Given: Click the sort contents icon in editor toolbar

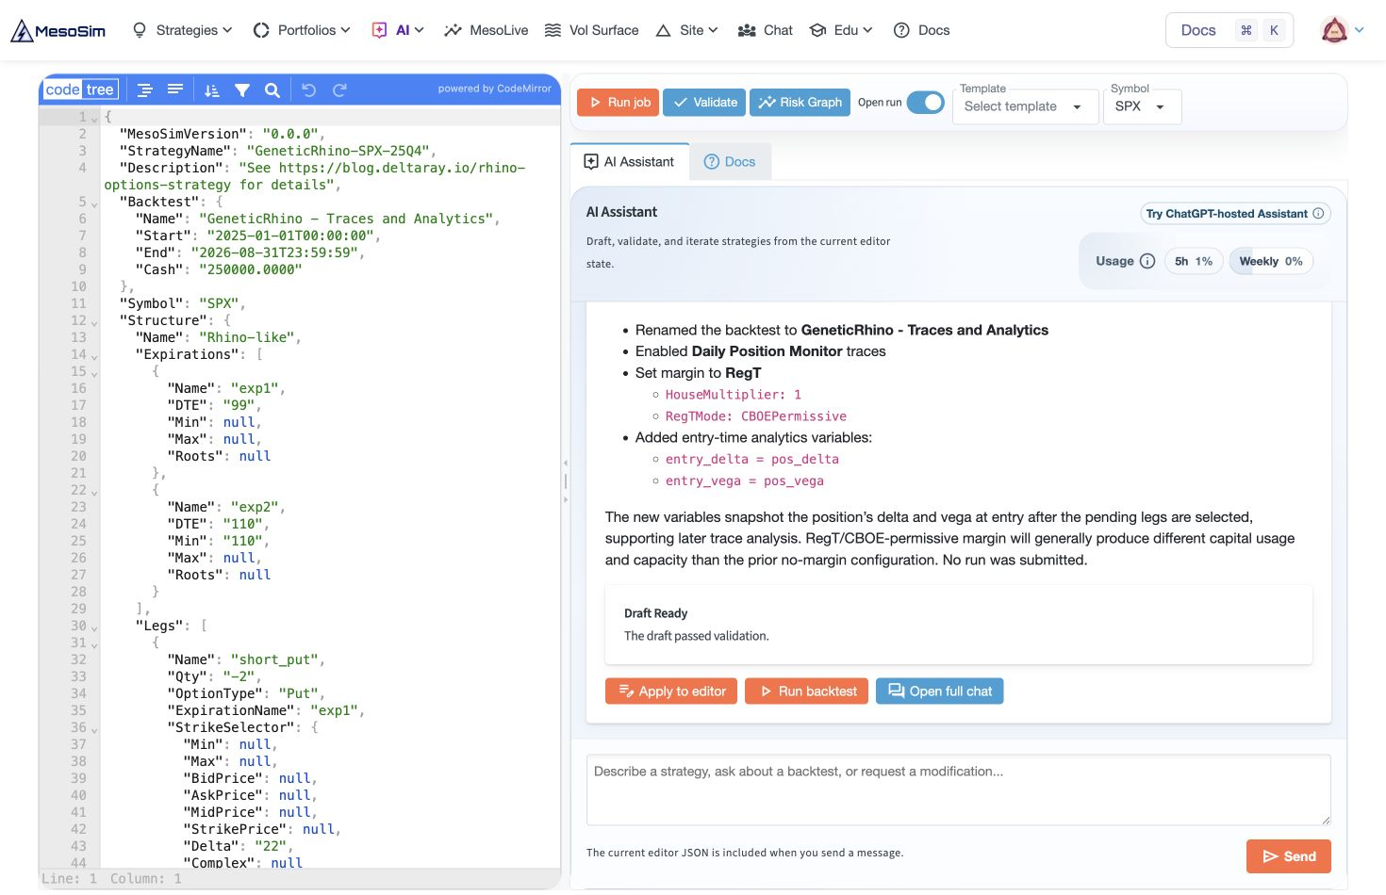Looking at the screenshot, I should click(x=212, y=90).
